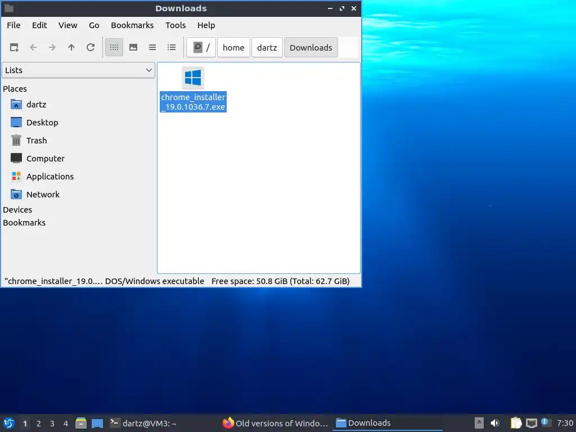Launch file manager from the taskbar quicklaunch
The image size is (576, 432).
pyautogui.click(x=81, y=423)
